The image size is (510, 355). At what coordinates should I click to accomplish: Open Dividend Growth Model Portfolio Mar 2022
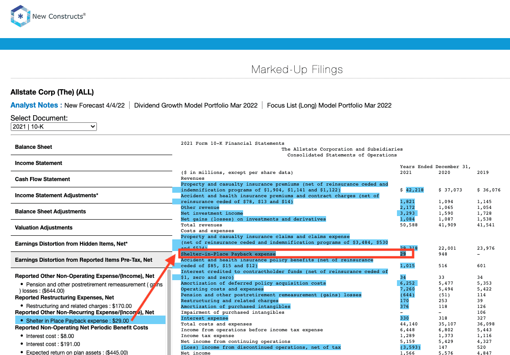click(x=196, y=105)
